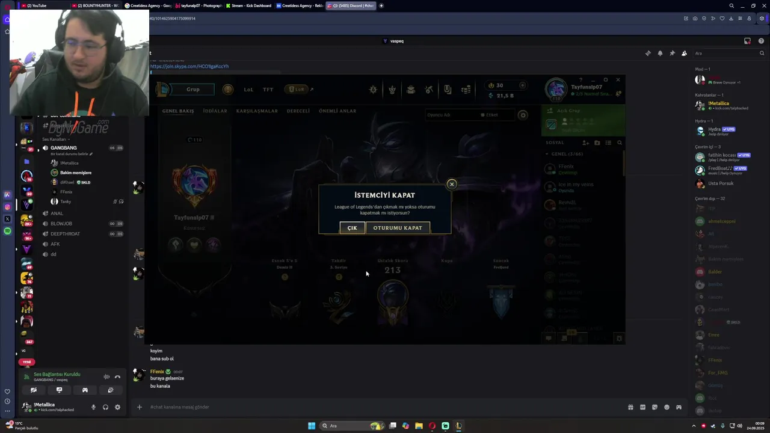Click the profile search settings round icon
770x433 pixels.
(523, 115)
